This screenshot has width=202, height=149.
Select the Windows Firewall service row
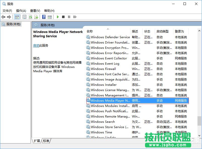[x=108, y=69]
